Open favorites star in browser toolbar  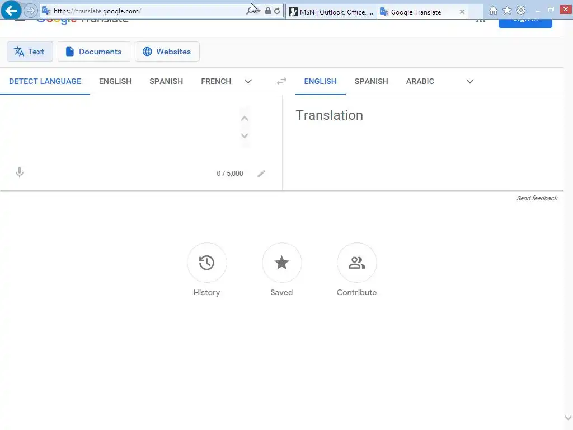(x=507, y=11)
